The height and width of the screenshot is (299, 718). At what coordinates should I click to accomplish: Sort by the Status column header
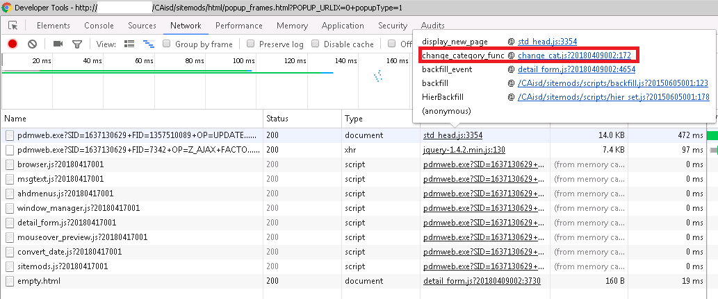point(277,119)
